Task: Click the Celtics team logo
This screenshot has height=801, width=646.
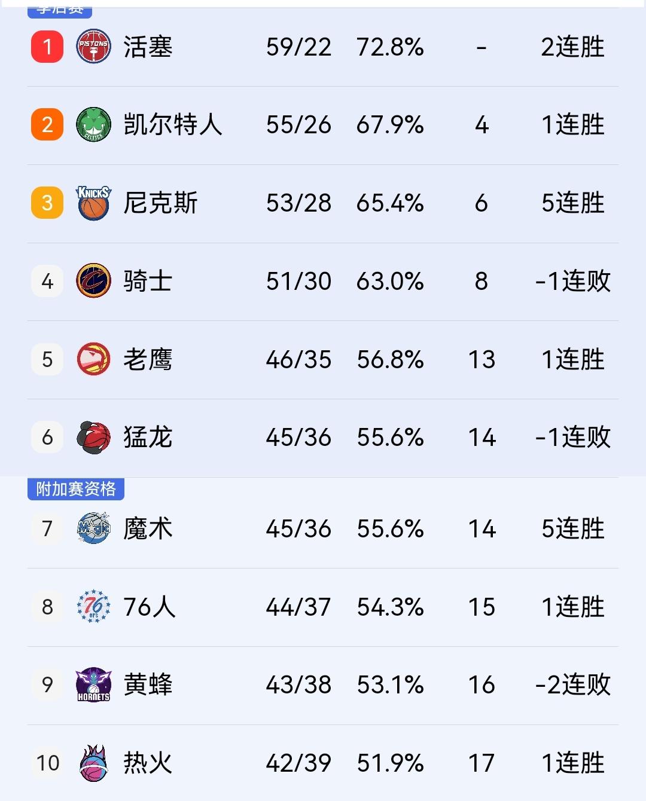Action: (93, 125)
